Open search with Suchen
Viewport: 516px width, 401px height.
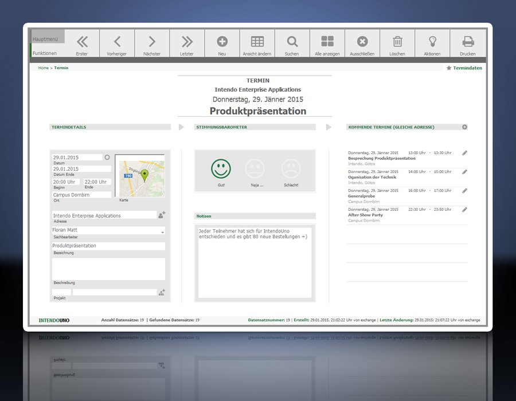coord(292,44)
